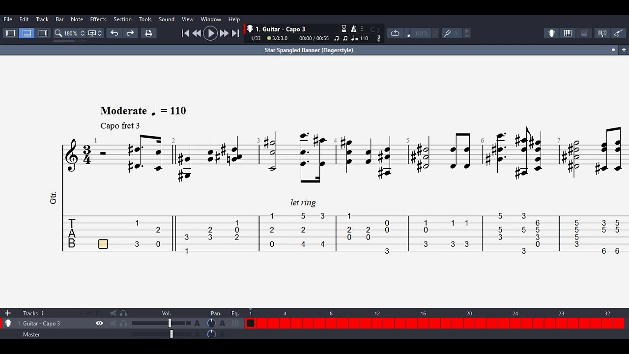629x354 pixels.
Task: Open the Effects menu
Action: (98, 19)
